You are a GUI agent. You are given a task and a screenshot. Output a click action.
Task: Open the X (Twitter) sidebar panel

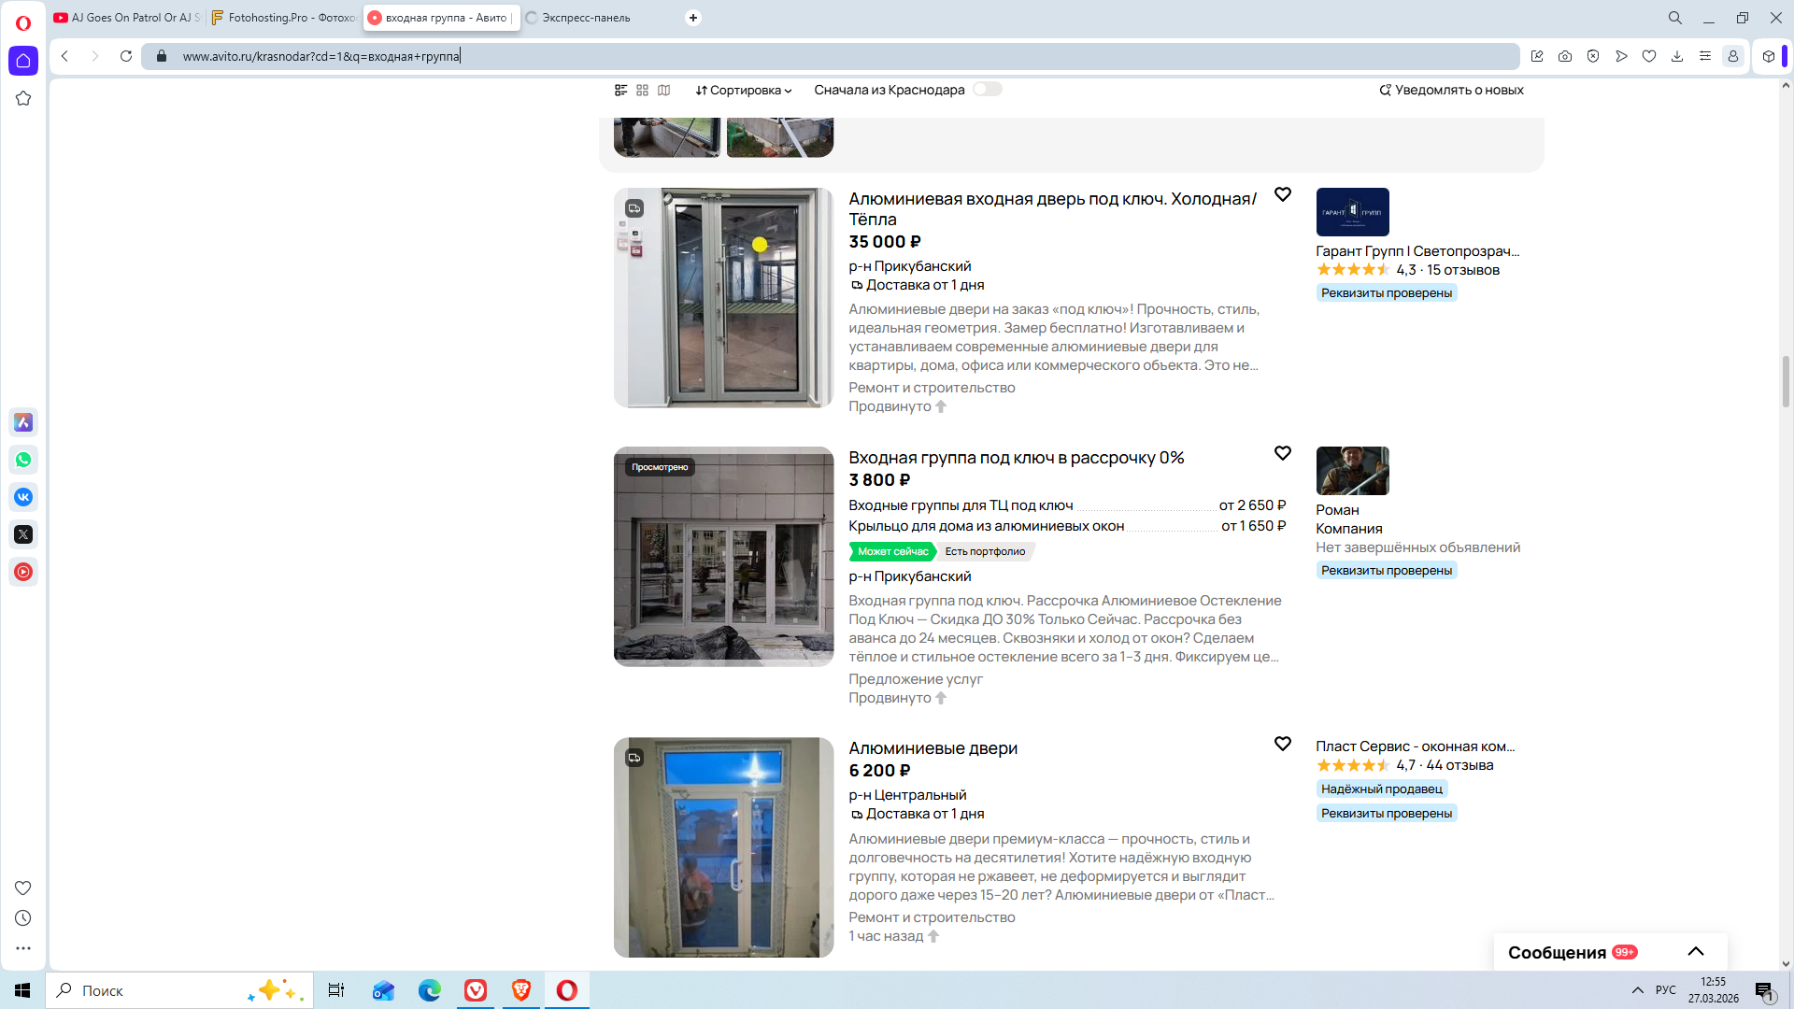pyautogui.click(x=23, y=534)
